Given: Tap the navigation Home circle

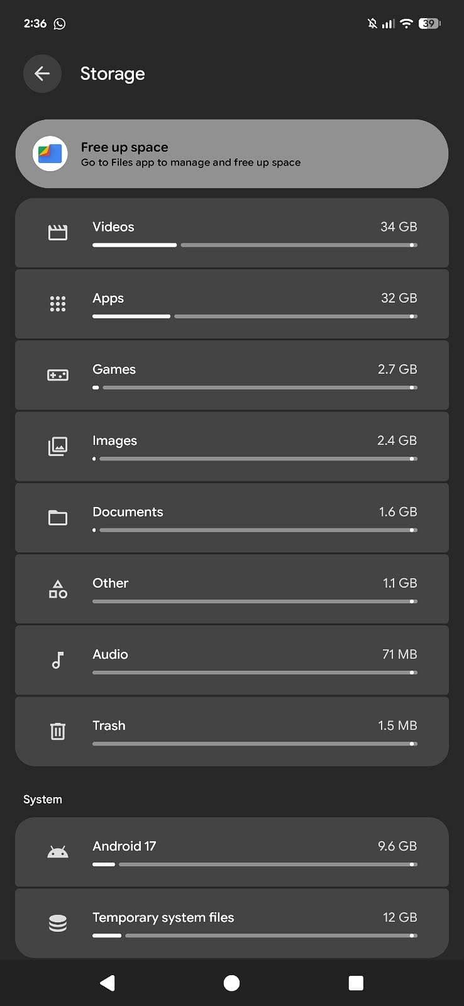Looking at the screenshot, I should [x=231, y=983].
